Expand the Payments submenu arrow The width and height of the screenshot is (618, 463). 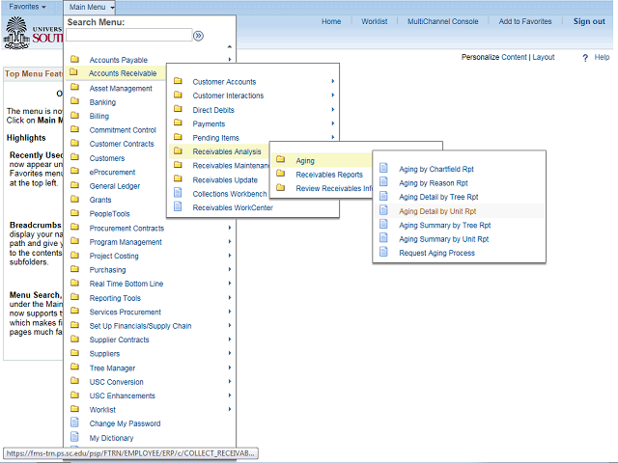point(333,123)
